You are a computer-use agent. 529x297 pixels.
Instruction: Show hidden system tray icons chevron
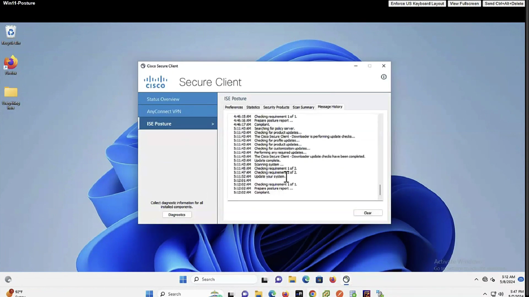pos(476,279)
